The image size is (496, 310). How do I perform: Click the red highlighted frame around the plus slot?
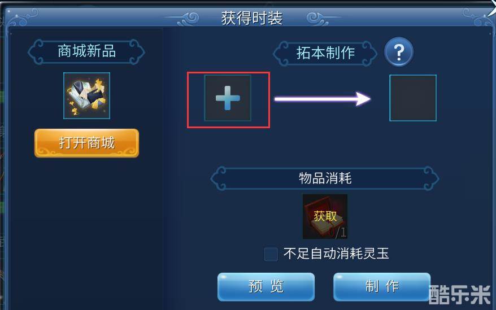click(228, 100)
